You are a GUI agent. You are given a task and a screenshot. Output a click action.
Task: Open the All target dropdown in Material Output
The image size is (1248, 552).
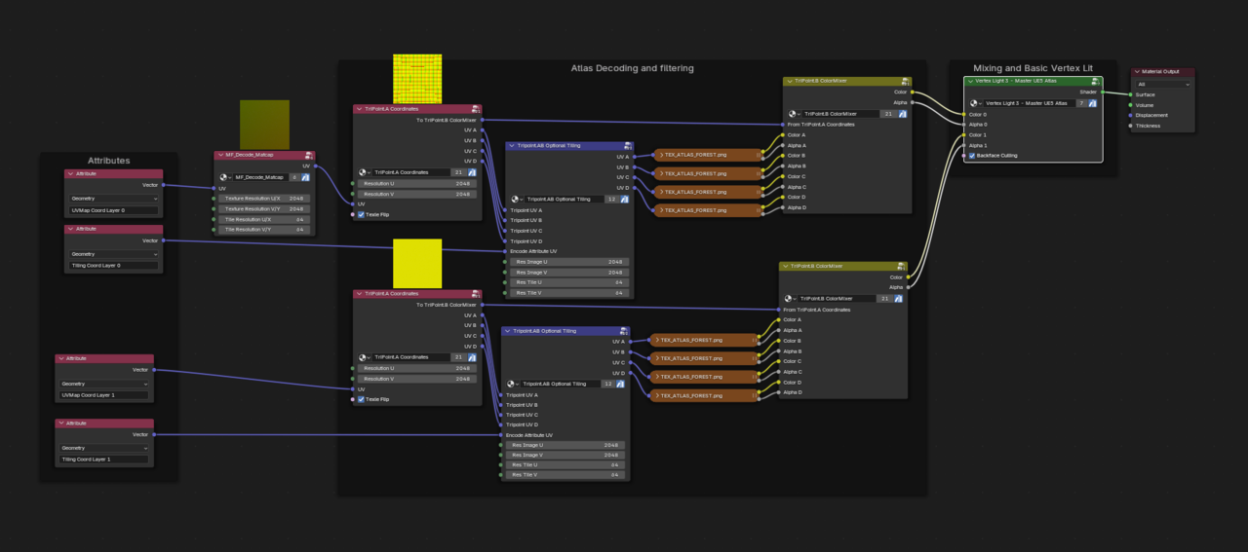1162,84
